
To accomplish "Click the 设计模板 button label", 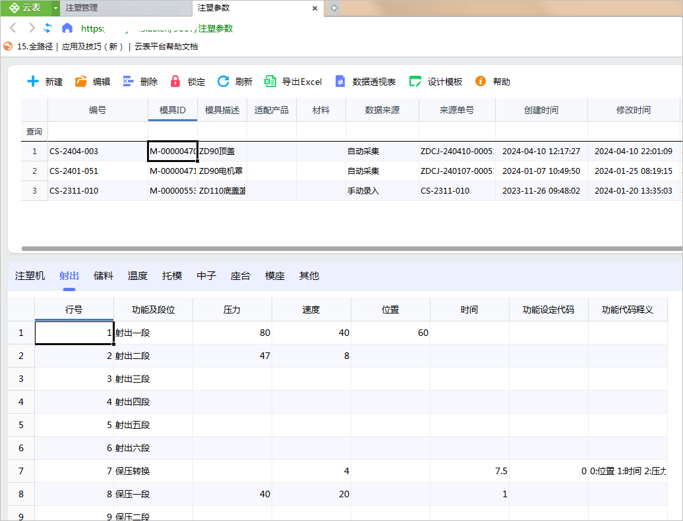I will tap(445, 82).
